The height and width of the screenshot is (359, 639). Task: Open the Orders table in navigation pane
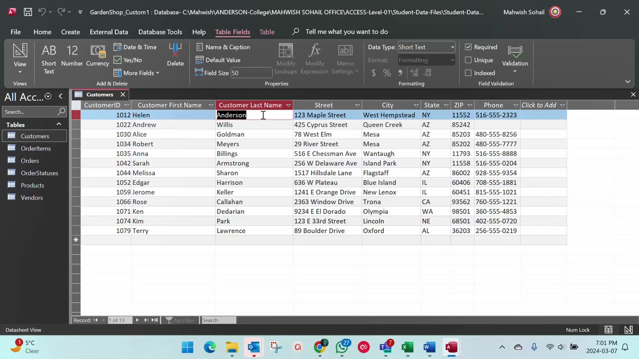point(29,161)
